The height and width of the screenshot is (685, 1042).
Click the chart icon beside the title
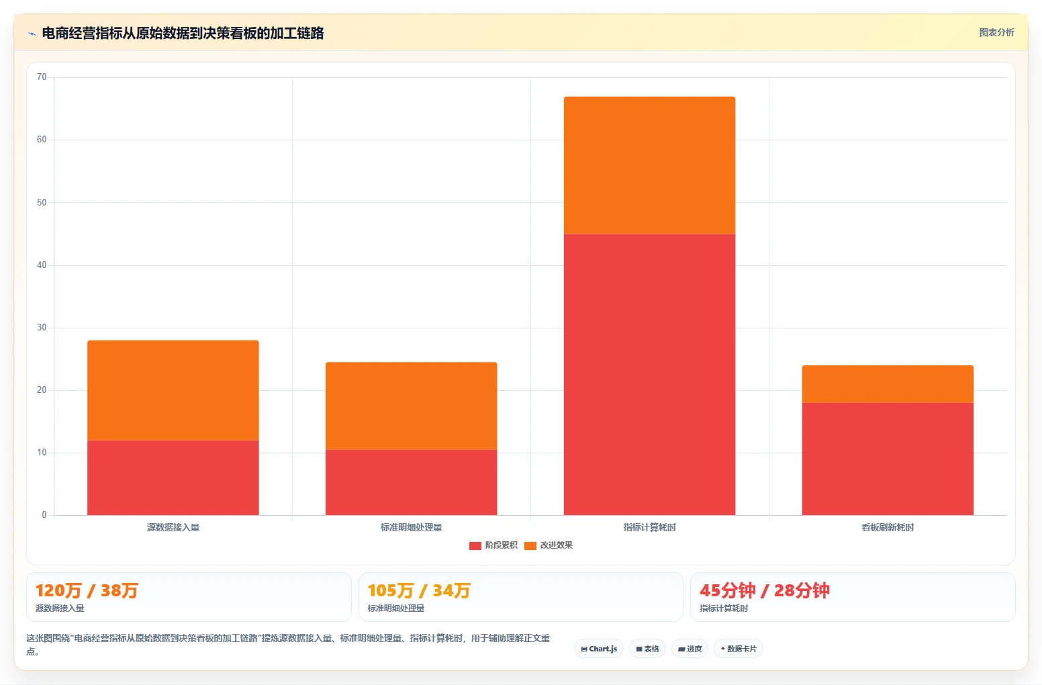(32, 34)
